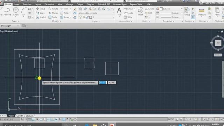Click the layer 0 color square

pos(91,17)
